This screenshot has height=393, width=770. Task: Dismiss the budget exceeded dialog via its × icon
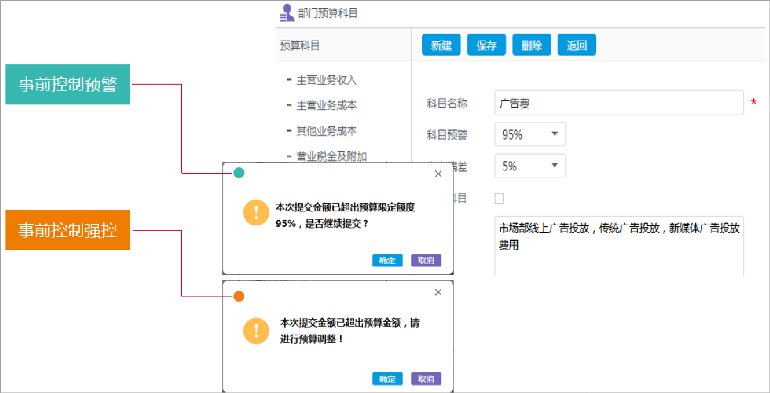[438, 292]
